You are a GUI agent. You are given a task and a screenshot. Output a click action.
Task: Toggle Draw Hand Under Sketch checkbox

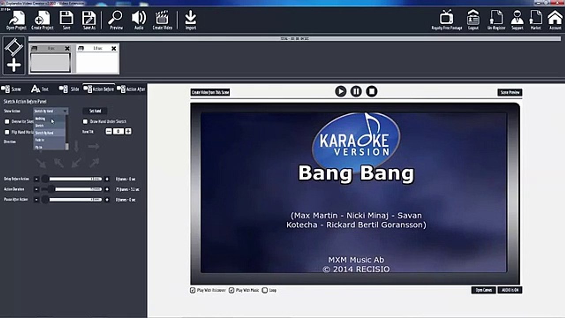[85, 121]
